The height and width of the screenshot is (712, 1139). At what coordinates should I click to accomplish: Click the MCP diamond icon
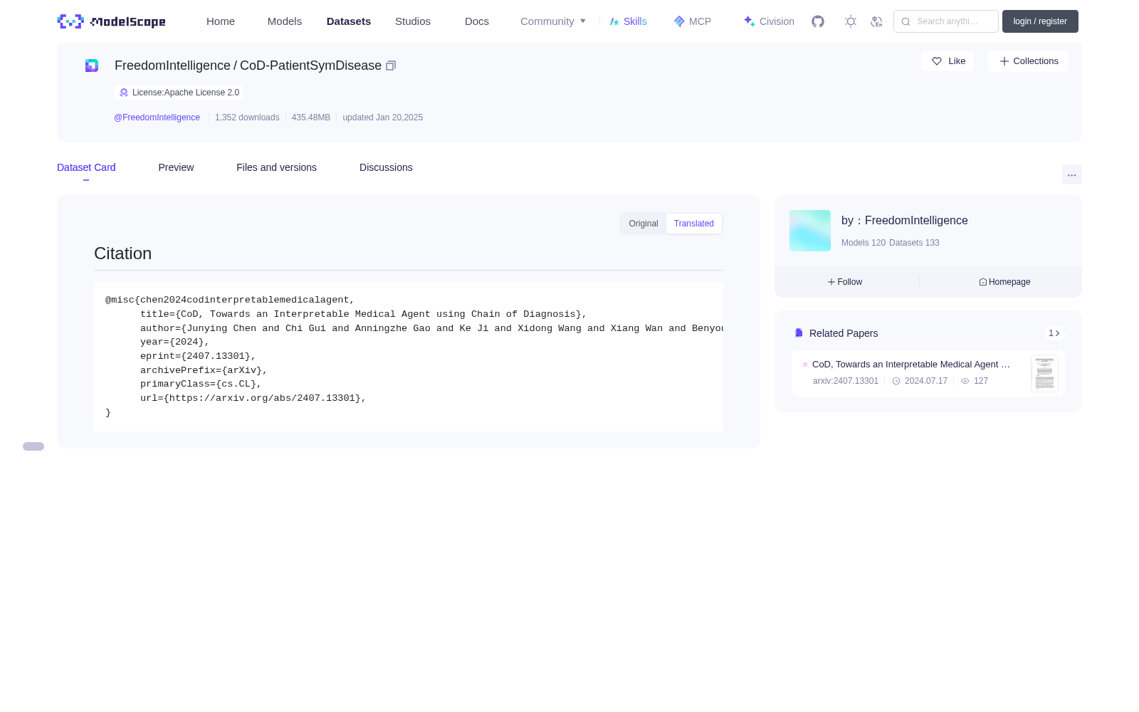pyautogui.click(x=679, y=21)
